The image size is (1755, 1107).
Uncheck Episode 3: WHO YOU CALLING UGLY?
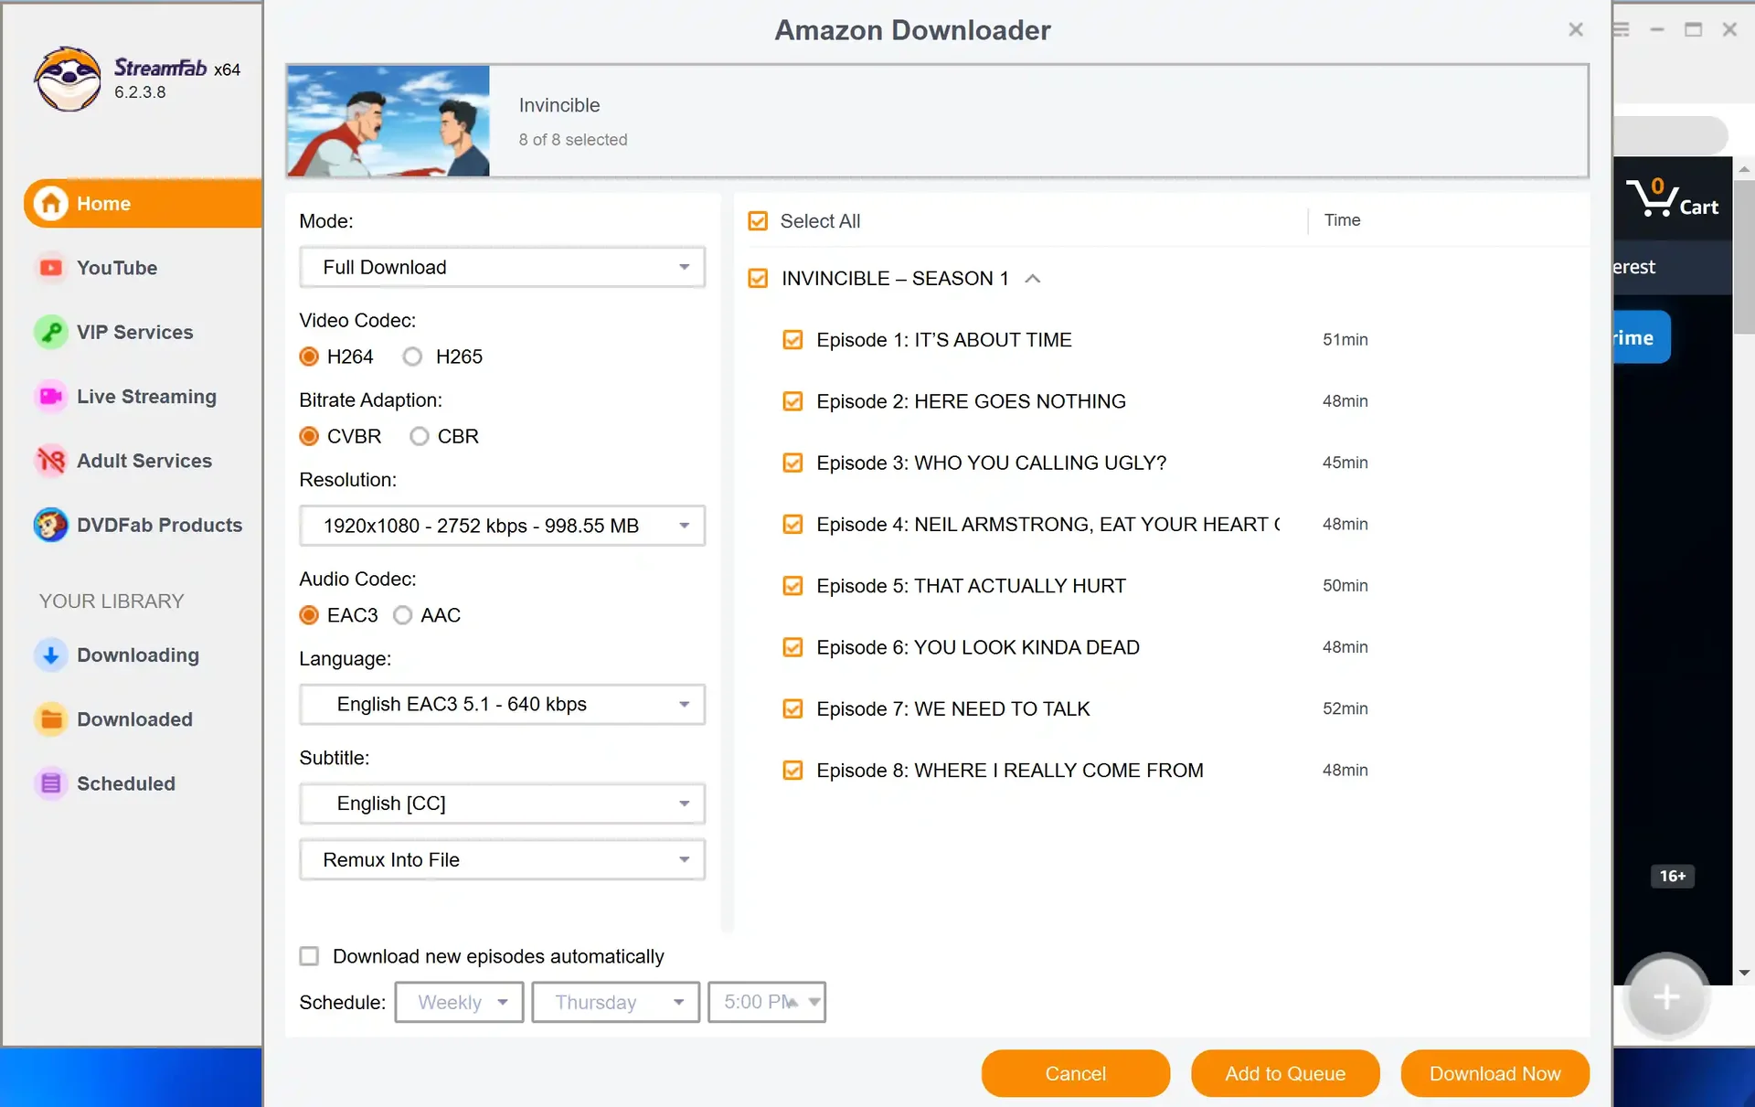[x=792, y=463]
